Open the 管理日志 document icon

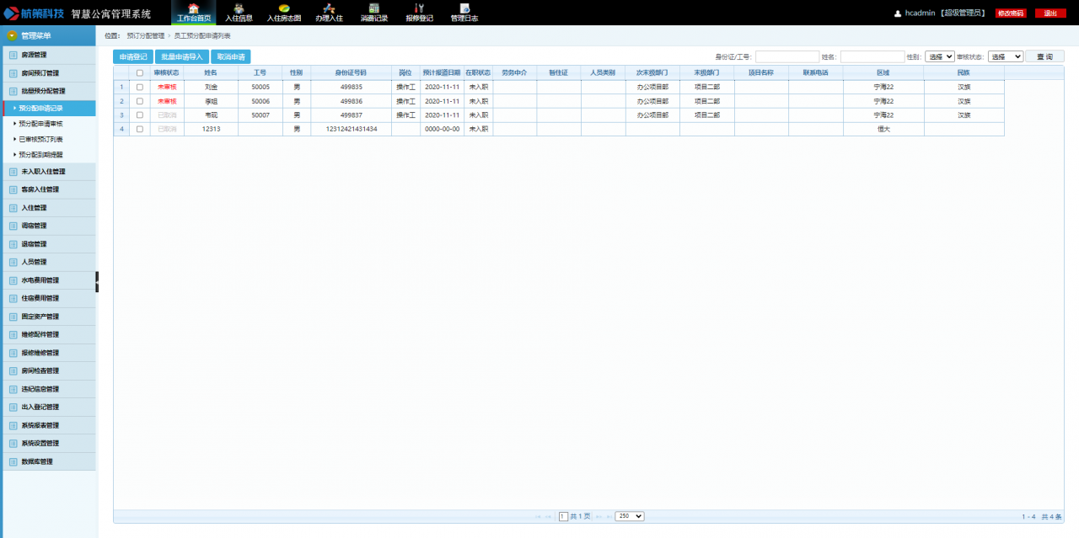[464, 8]
